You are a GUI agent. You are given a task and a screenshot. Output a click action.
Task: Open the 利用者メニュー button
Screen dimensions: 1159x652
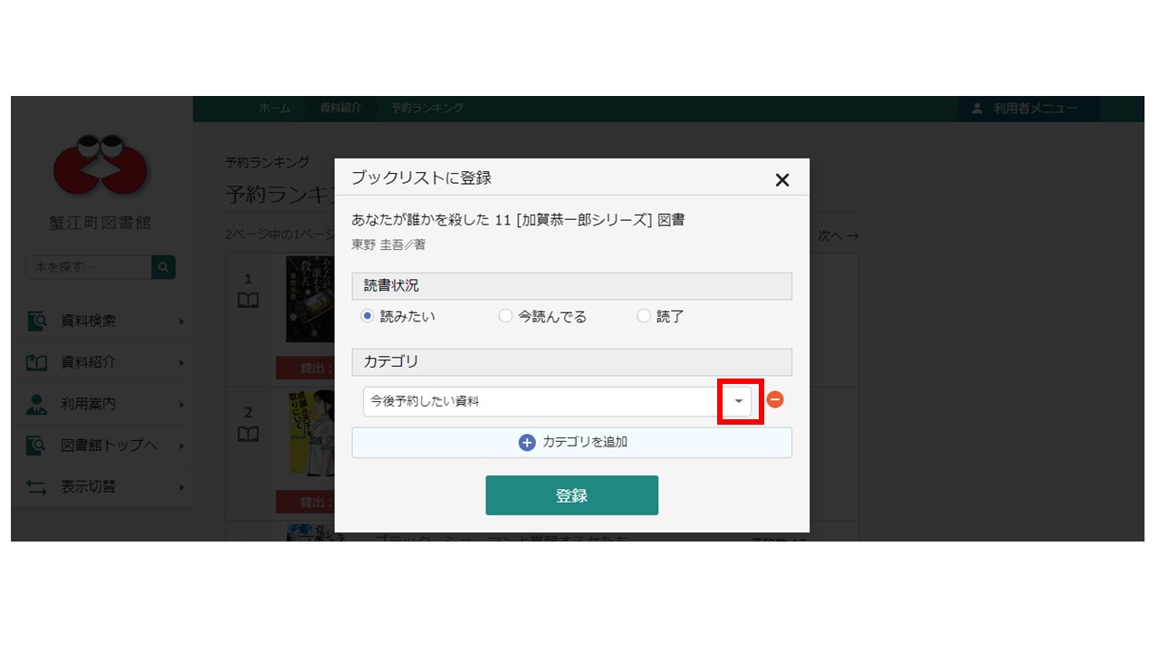coord(1029,109)
